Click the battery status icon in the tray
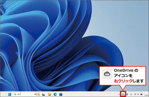Viewport: 149px width, 97px height. [x=141, y=94]
